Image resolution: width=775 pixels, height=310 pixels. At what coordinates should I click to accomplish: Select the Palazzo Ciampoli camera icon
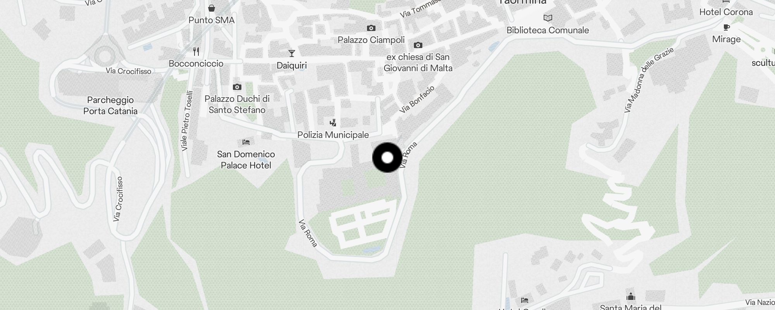click(371, 28)
